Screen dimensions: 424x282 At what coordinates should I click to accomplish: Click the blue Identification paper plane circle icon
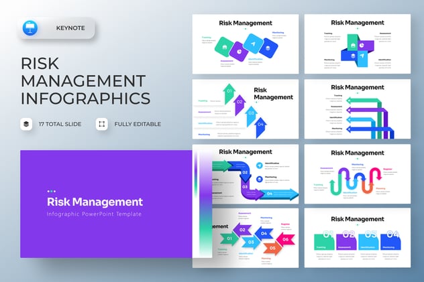pyautogui.click(x=259, y=165)
